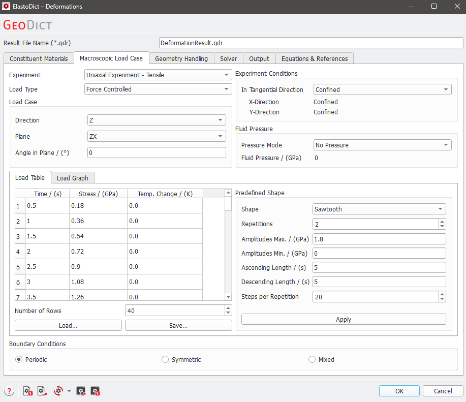Click the ElastoDict app icon in title bar
Image resolution: width=466 pixels, height=402 pixels.
click(x=6, y=6)
